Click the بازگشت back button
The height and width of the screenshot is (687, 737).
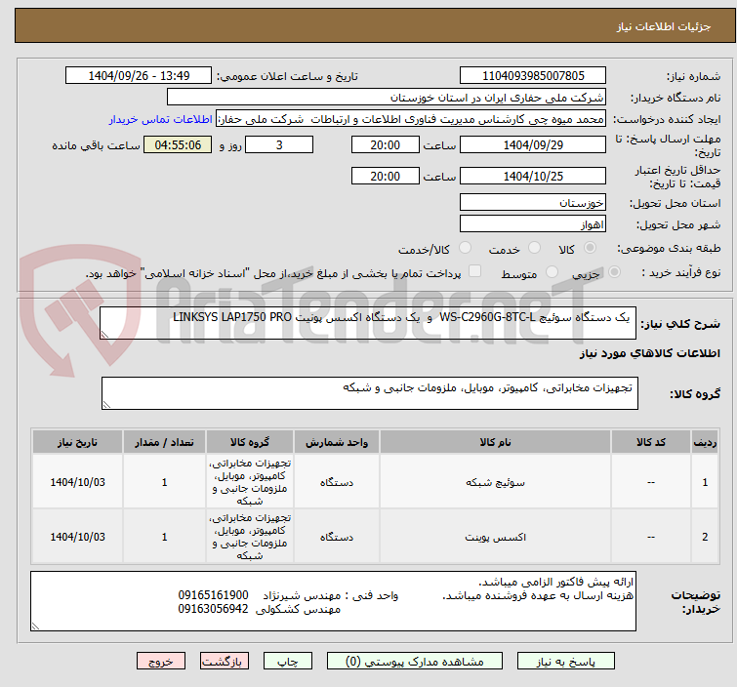pyautogui.click(x=225, y=662)
